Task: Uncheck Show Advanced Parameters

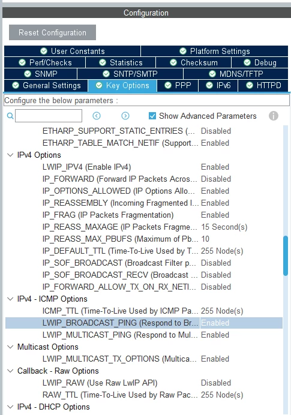Action: (152, 116)
